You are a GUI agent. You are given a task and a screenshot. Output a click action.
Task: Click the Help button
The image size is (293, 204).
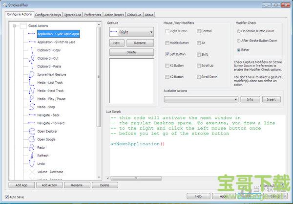(198, 196)
